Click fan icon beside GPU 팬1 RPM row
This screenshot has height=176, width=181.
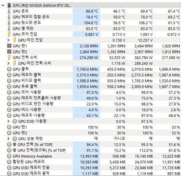click(x=9, y=46)
